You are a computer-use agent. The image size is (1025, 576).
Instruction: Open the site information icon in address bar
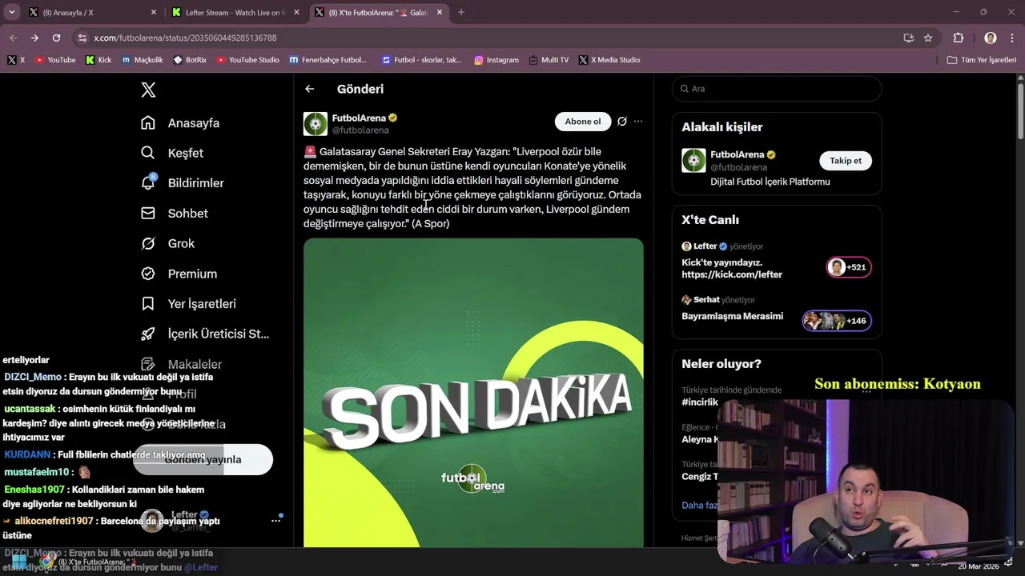(x=82, y=38)
